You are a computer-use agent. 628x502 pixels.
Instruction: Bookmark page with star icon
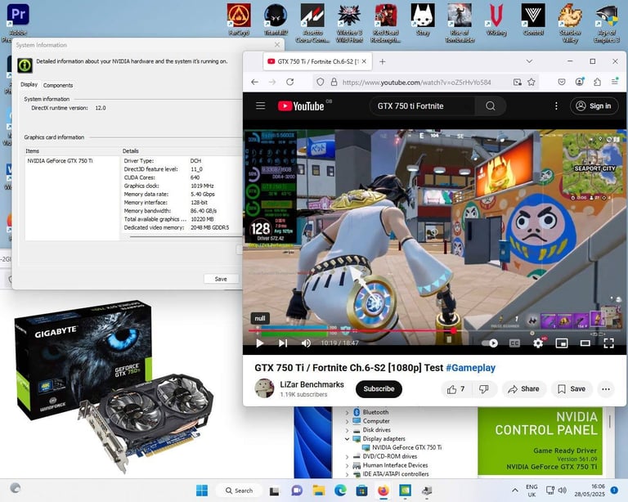(x=532, y=82)
